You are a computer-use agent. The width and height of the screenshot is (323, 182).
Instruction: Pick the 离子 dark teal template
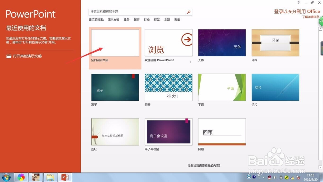point(115,87)
